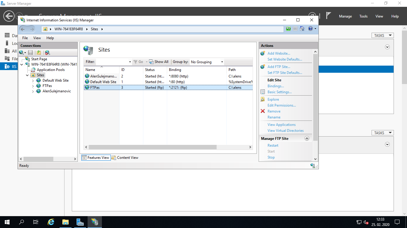Click the Connections pane horizontal scrollbar thumb
Screen dimensions: 407x228
pos(38,159)
